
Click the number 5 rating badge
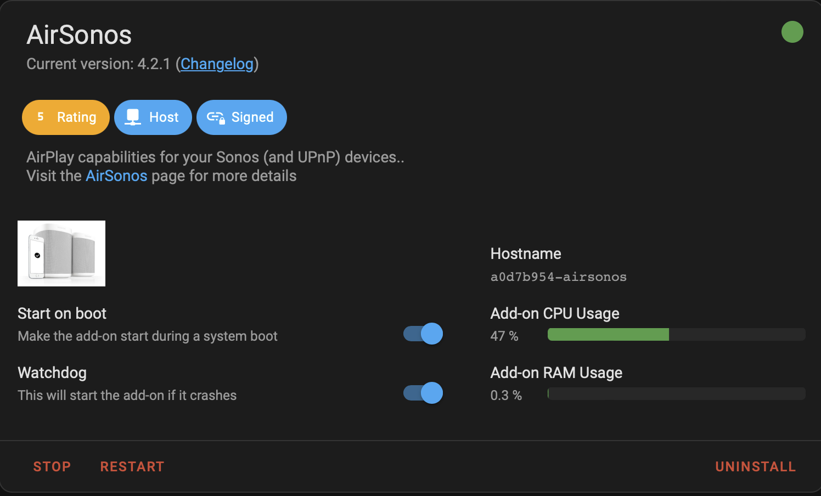tap(41, 117)
